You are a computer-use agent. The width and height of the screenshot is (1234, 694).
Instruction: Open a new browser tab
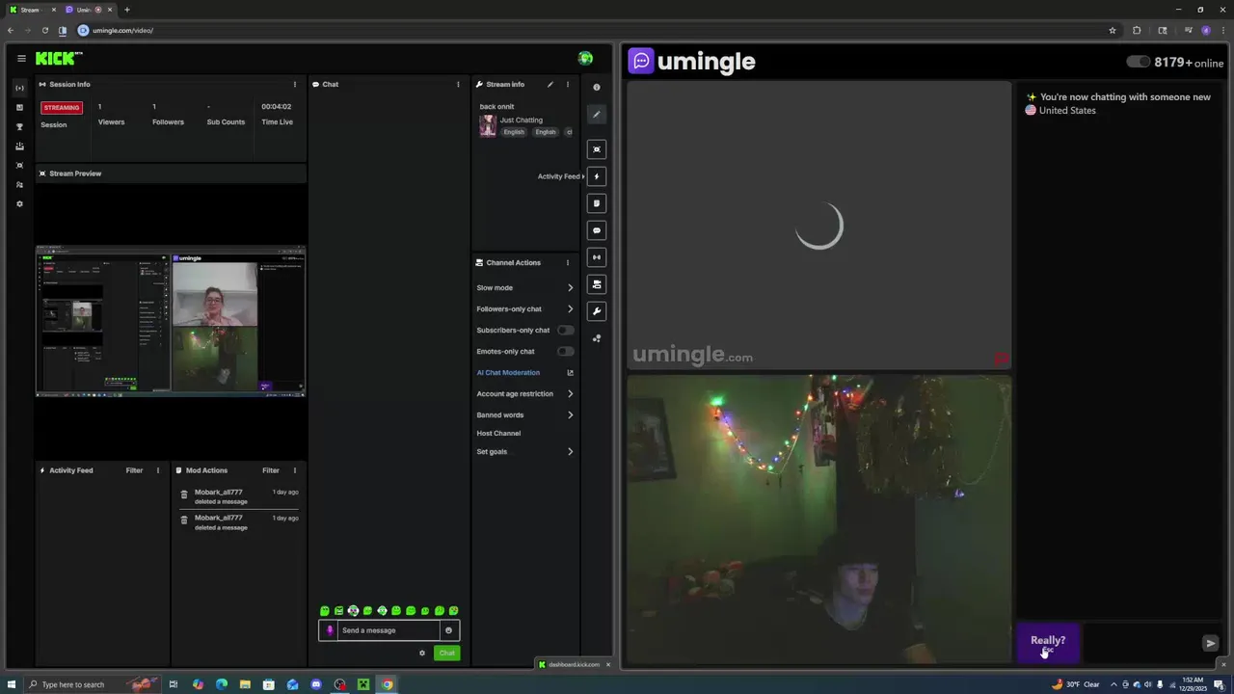click(126, 10)
